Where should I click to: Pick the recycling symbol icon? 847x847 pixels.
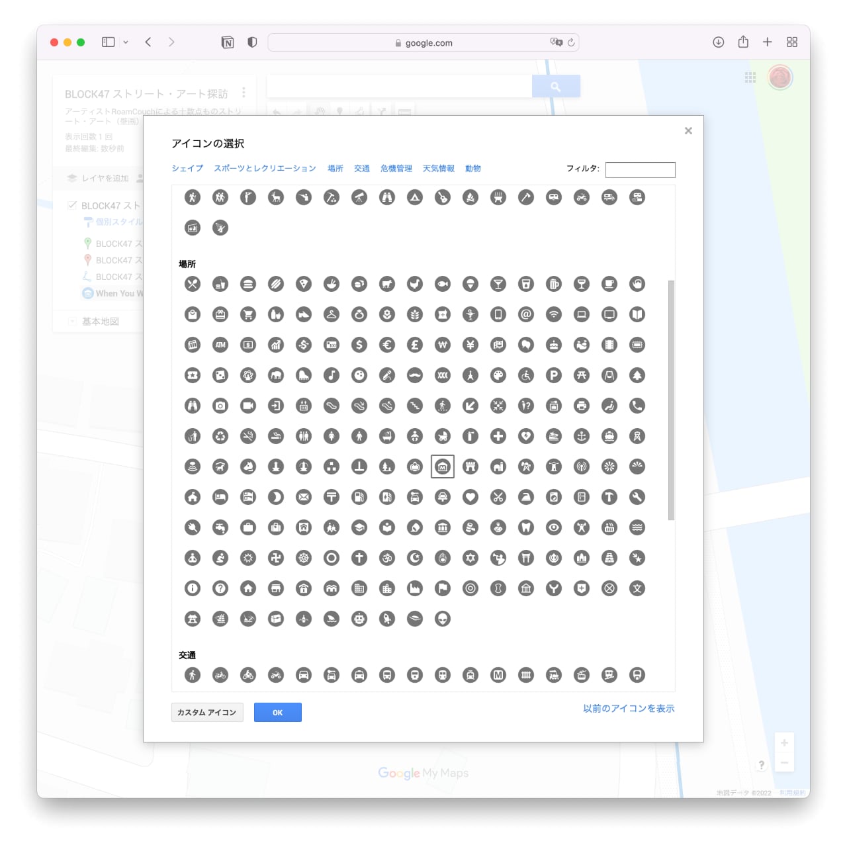click(220, 436)
